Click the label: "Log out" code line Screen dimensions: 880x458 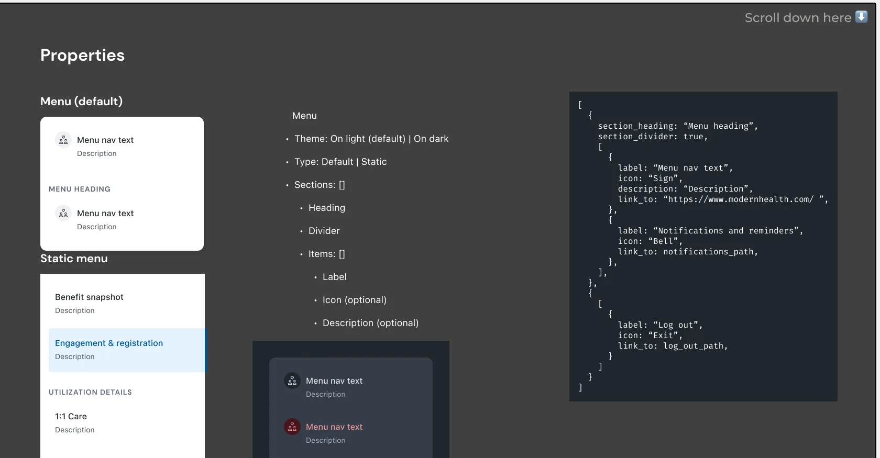pyautogui.click(x=660, y=325)
